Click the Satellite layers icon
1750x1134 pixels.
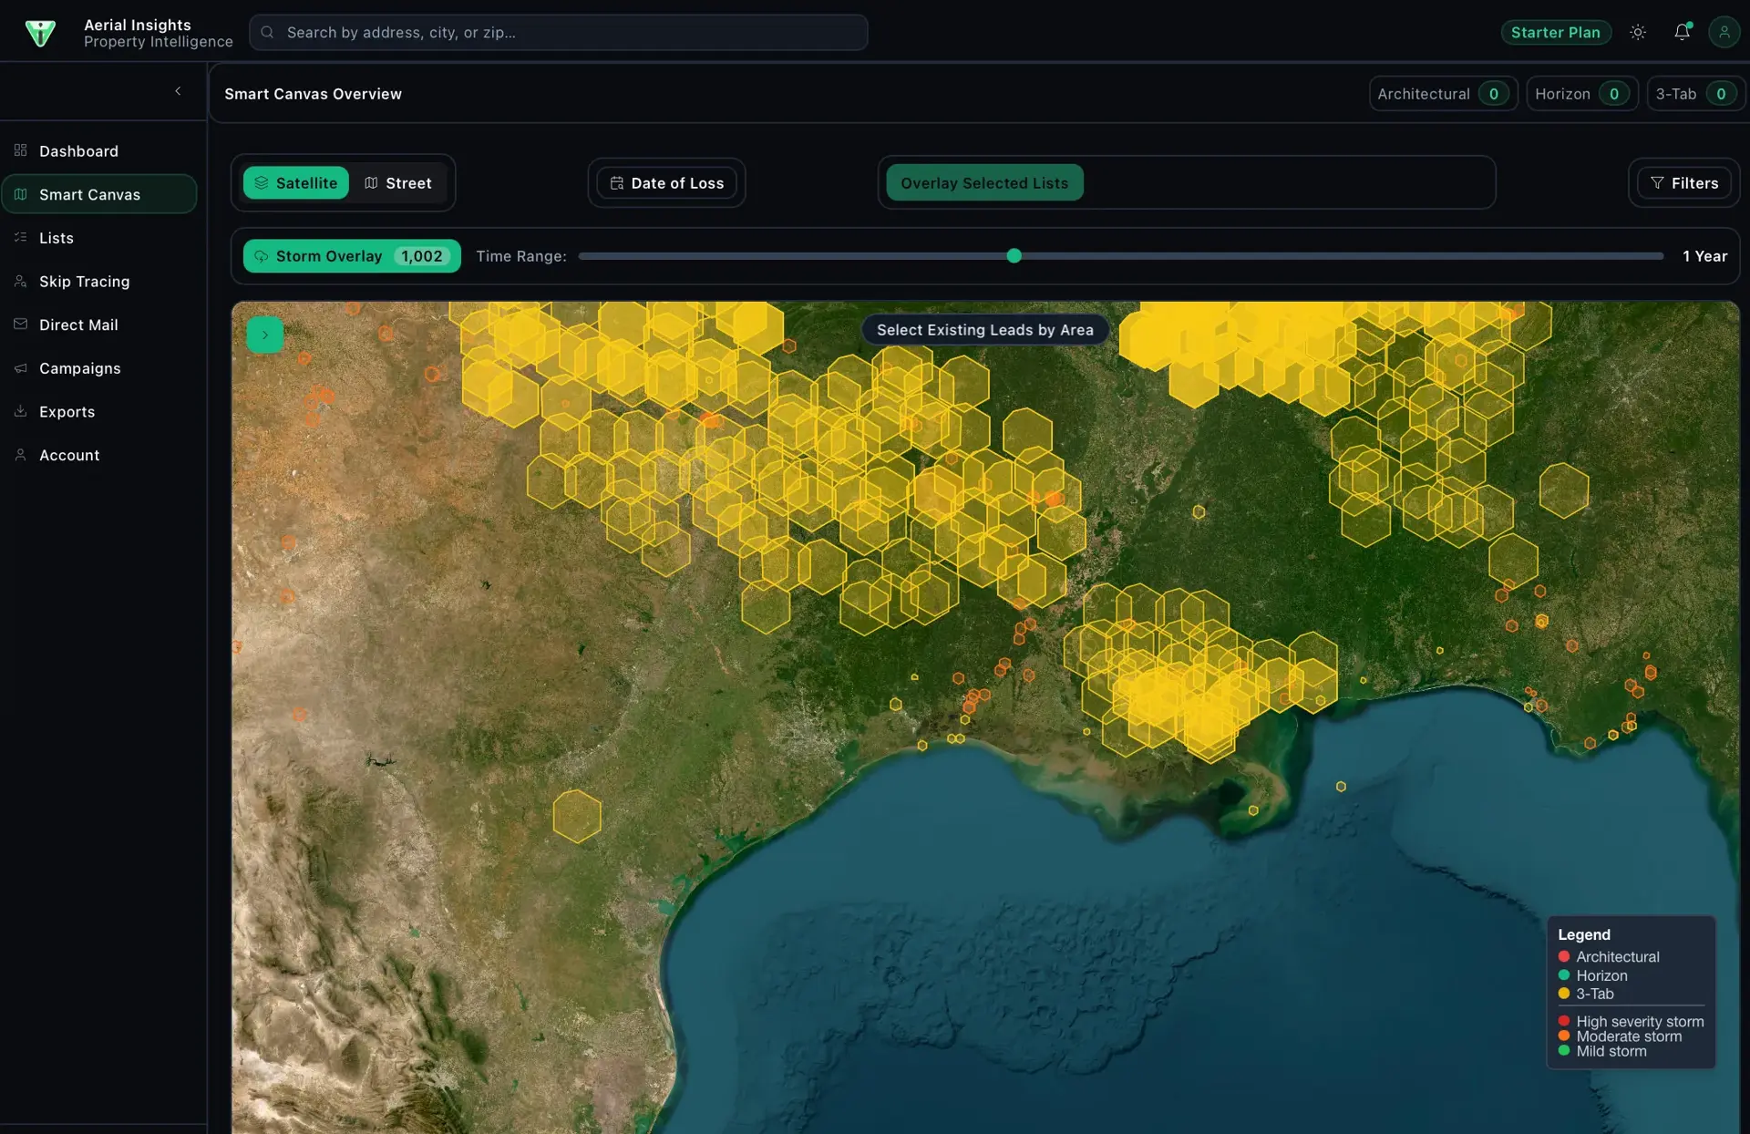261,182
